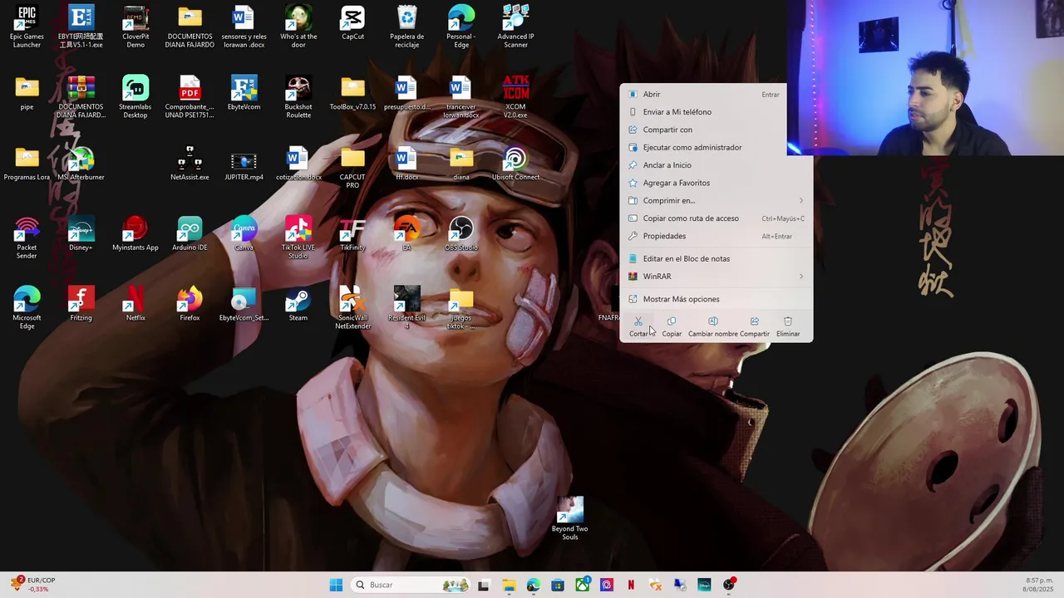Click the Copiar icon in context menu
Viewport: 1064px width, 598px height.
672,321
